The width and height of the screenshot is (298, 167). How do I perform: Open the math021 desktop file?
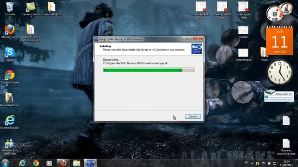click(x=243, y=32)
